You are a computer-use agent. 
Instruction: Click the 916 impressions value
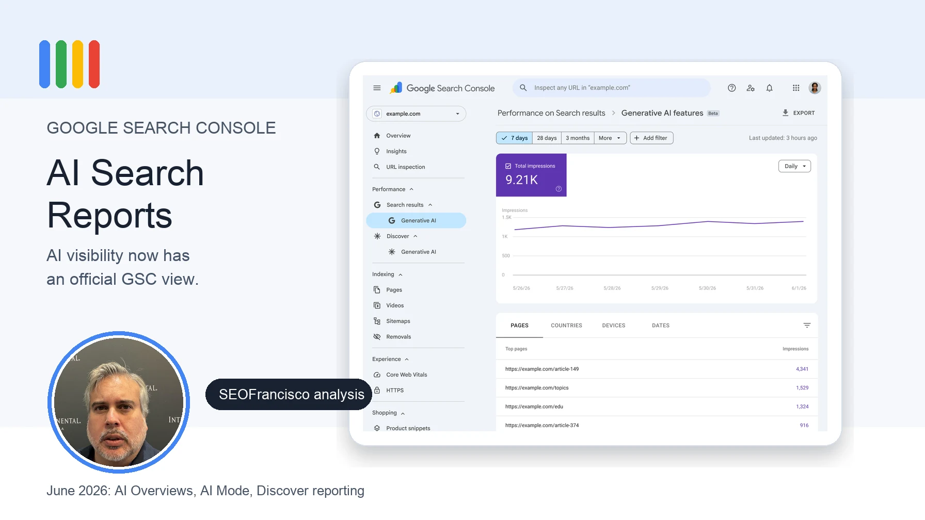804,426
